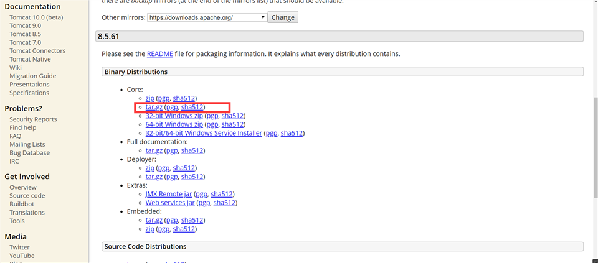598x263 pixels.
Task: Open the Find help link
Action: (x=23, y=127)
